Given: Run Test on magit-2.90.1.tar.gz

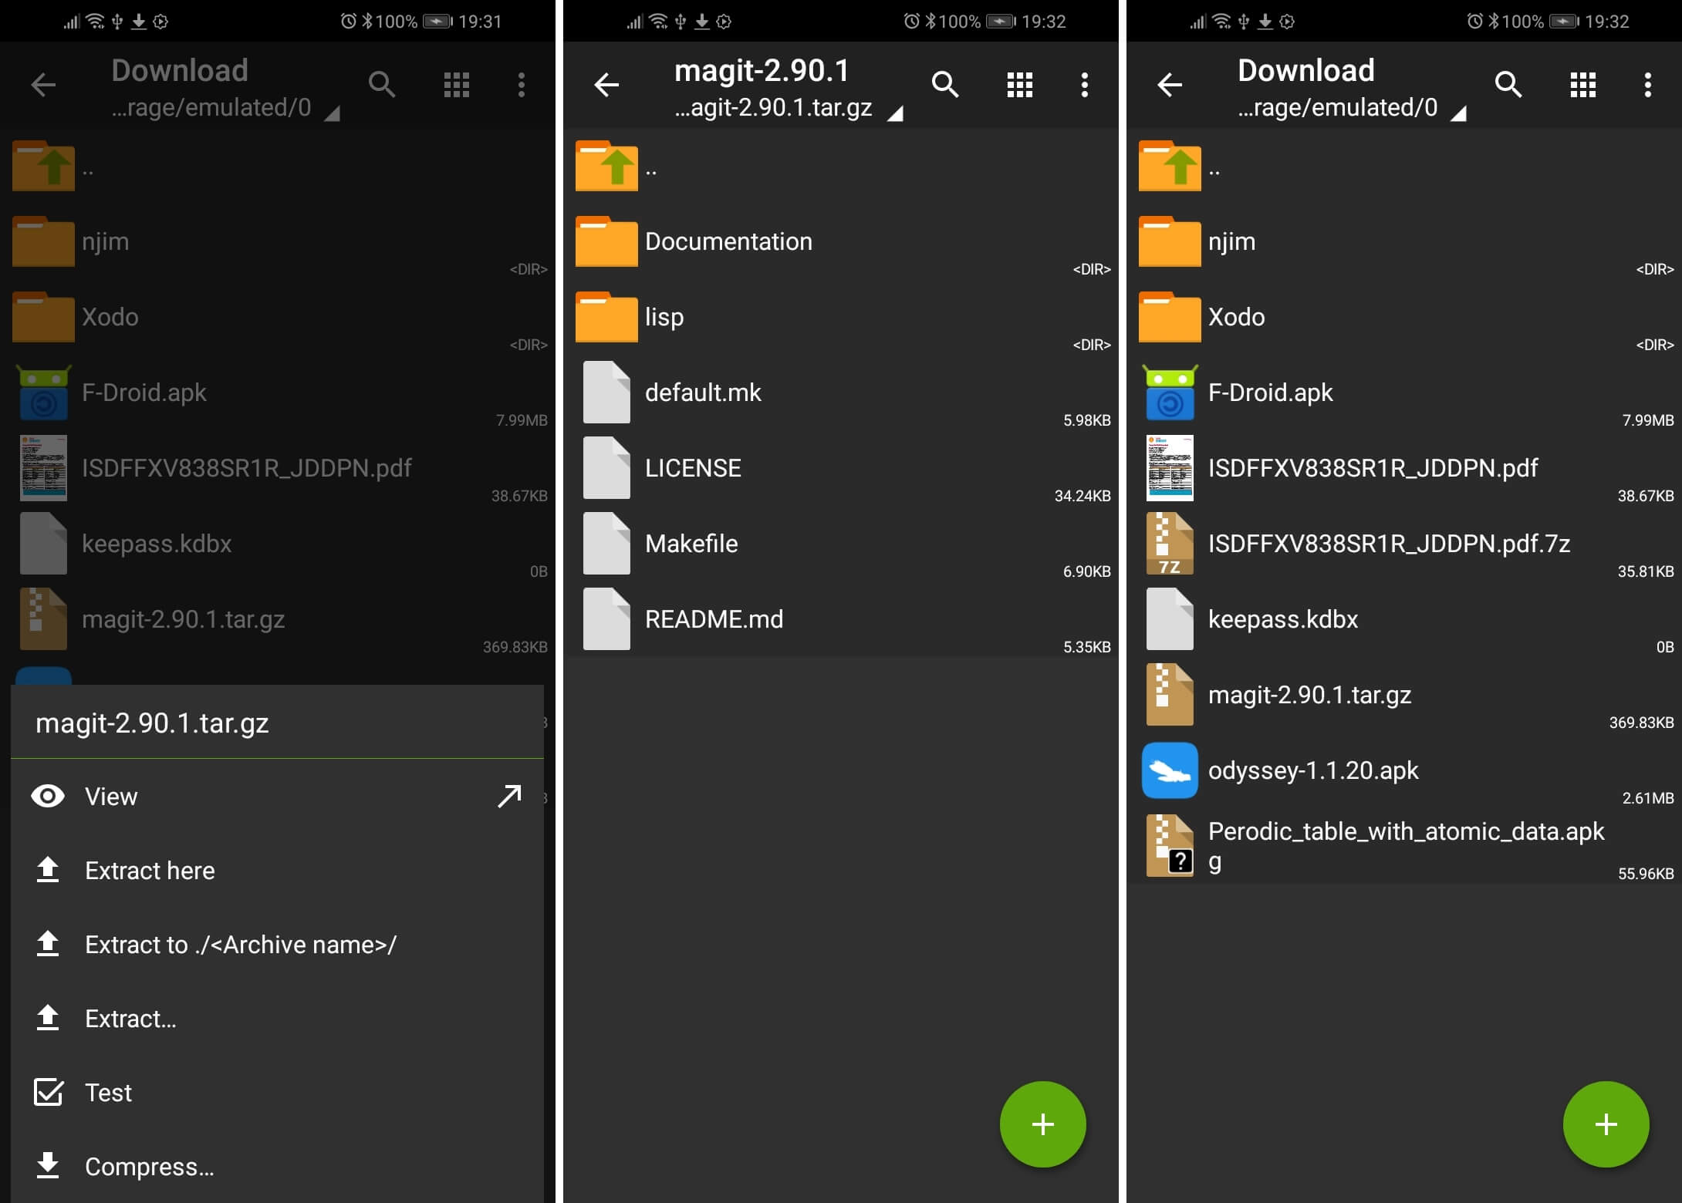Looking at the screenshot, I should 108,1092.
